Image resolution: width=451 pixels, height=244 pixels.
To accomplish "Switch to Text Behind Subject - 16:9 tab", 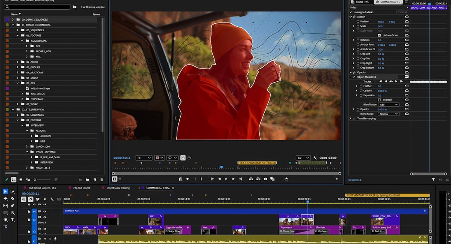I will [42, 188].
